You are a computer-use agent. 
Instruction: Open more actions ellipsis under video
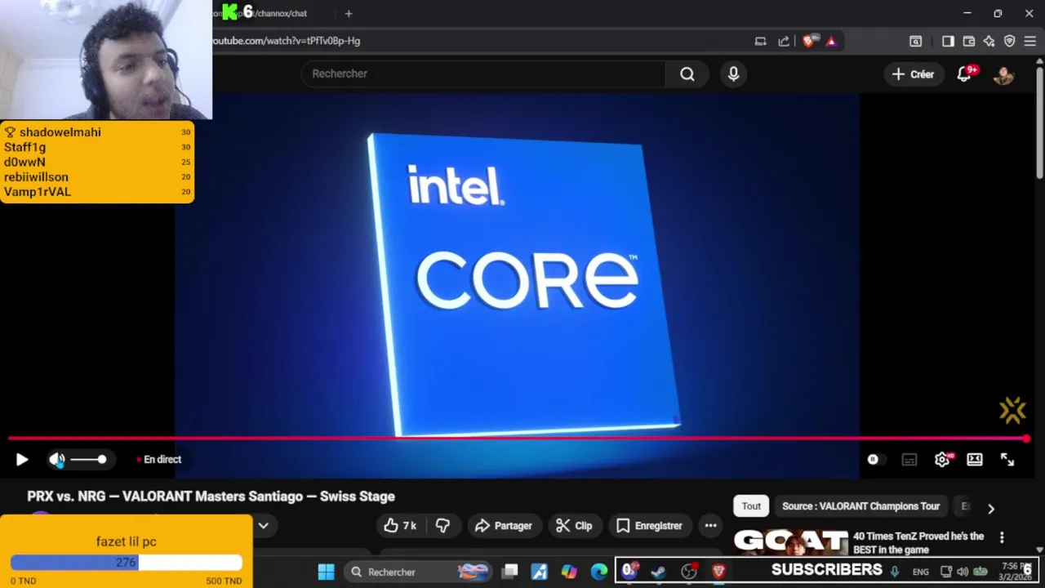(x=711, y=526)
